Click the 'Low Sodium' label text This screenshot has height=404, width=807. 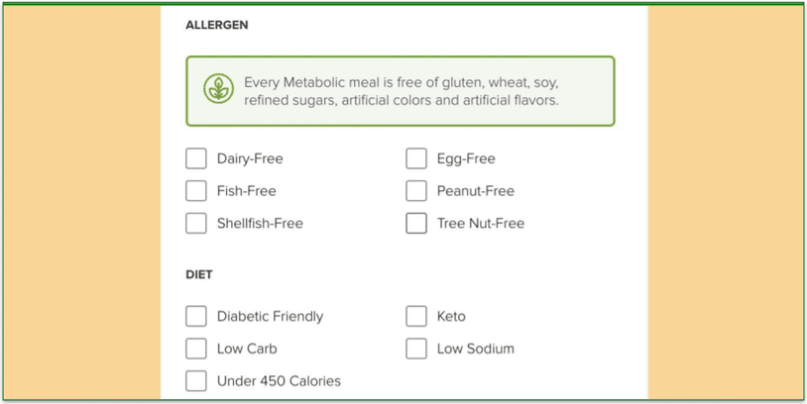476,349
